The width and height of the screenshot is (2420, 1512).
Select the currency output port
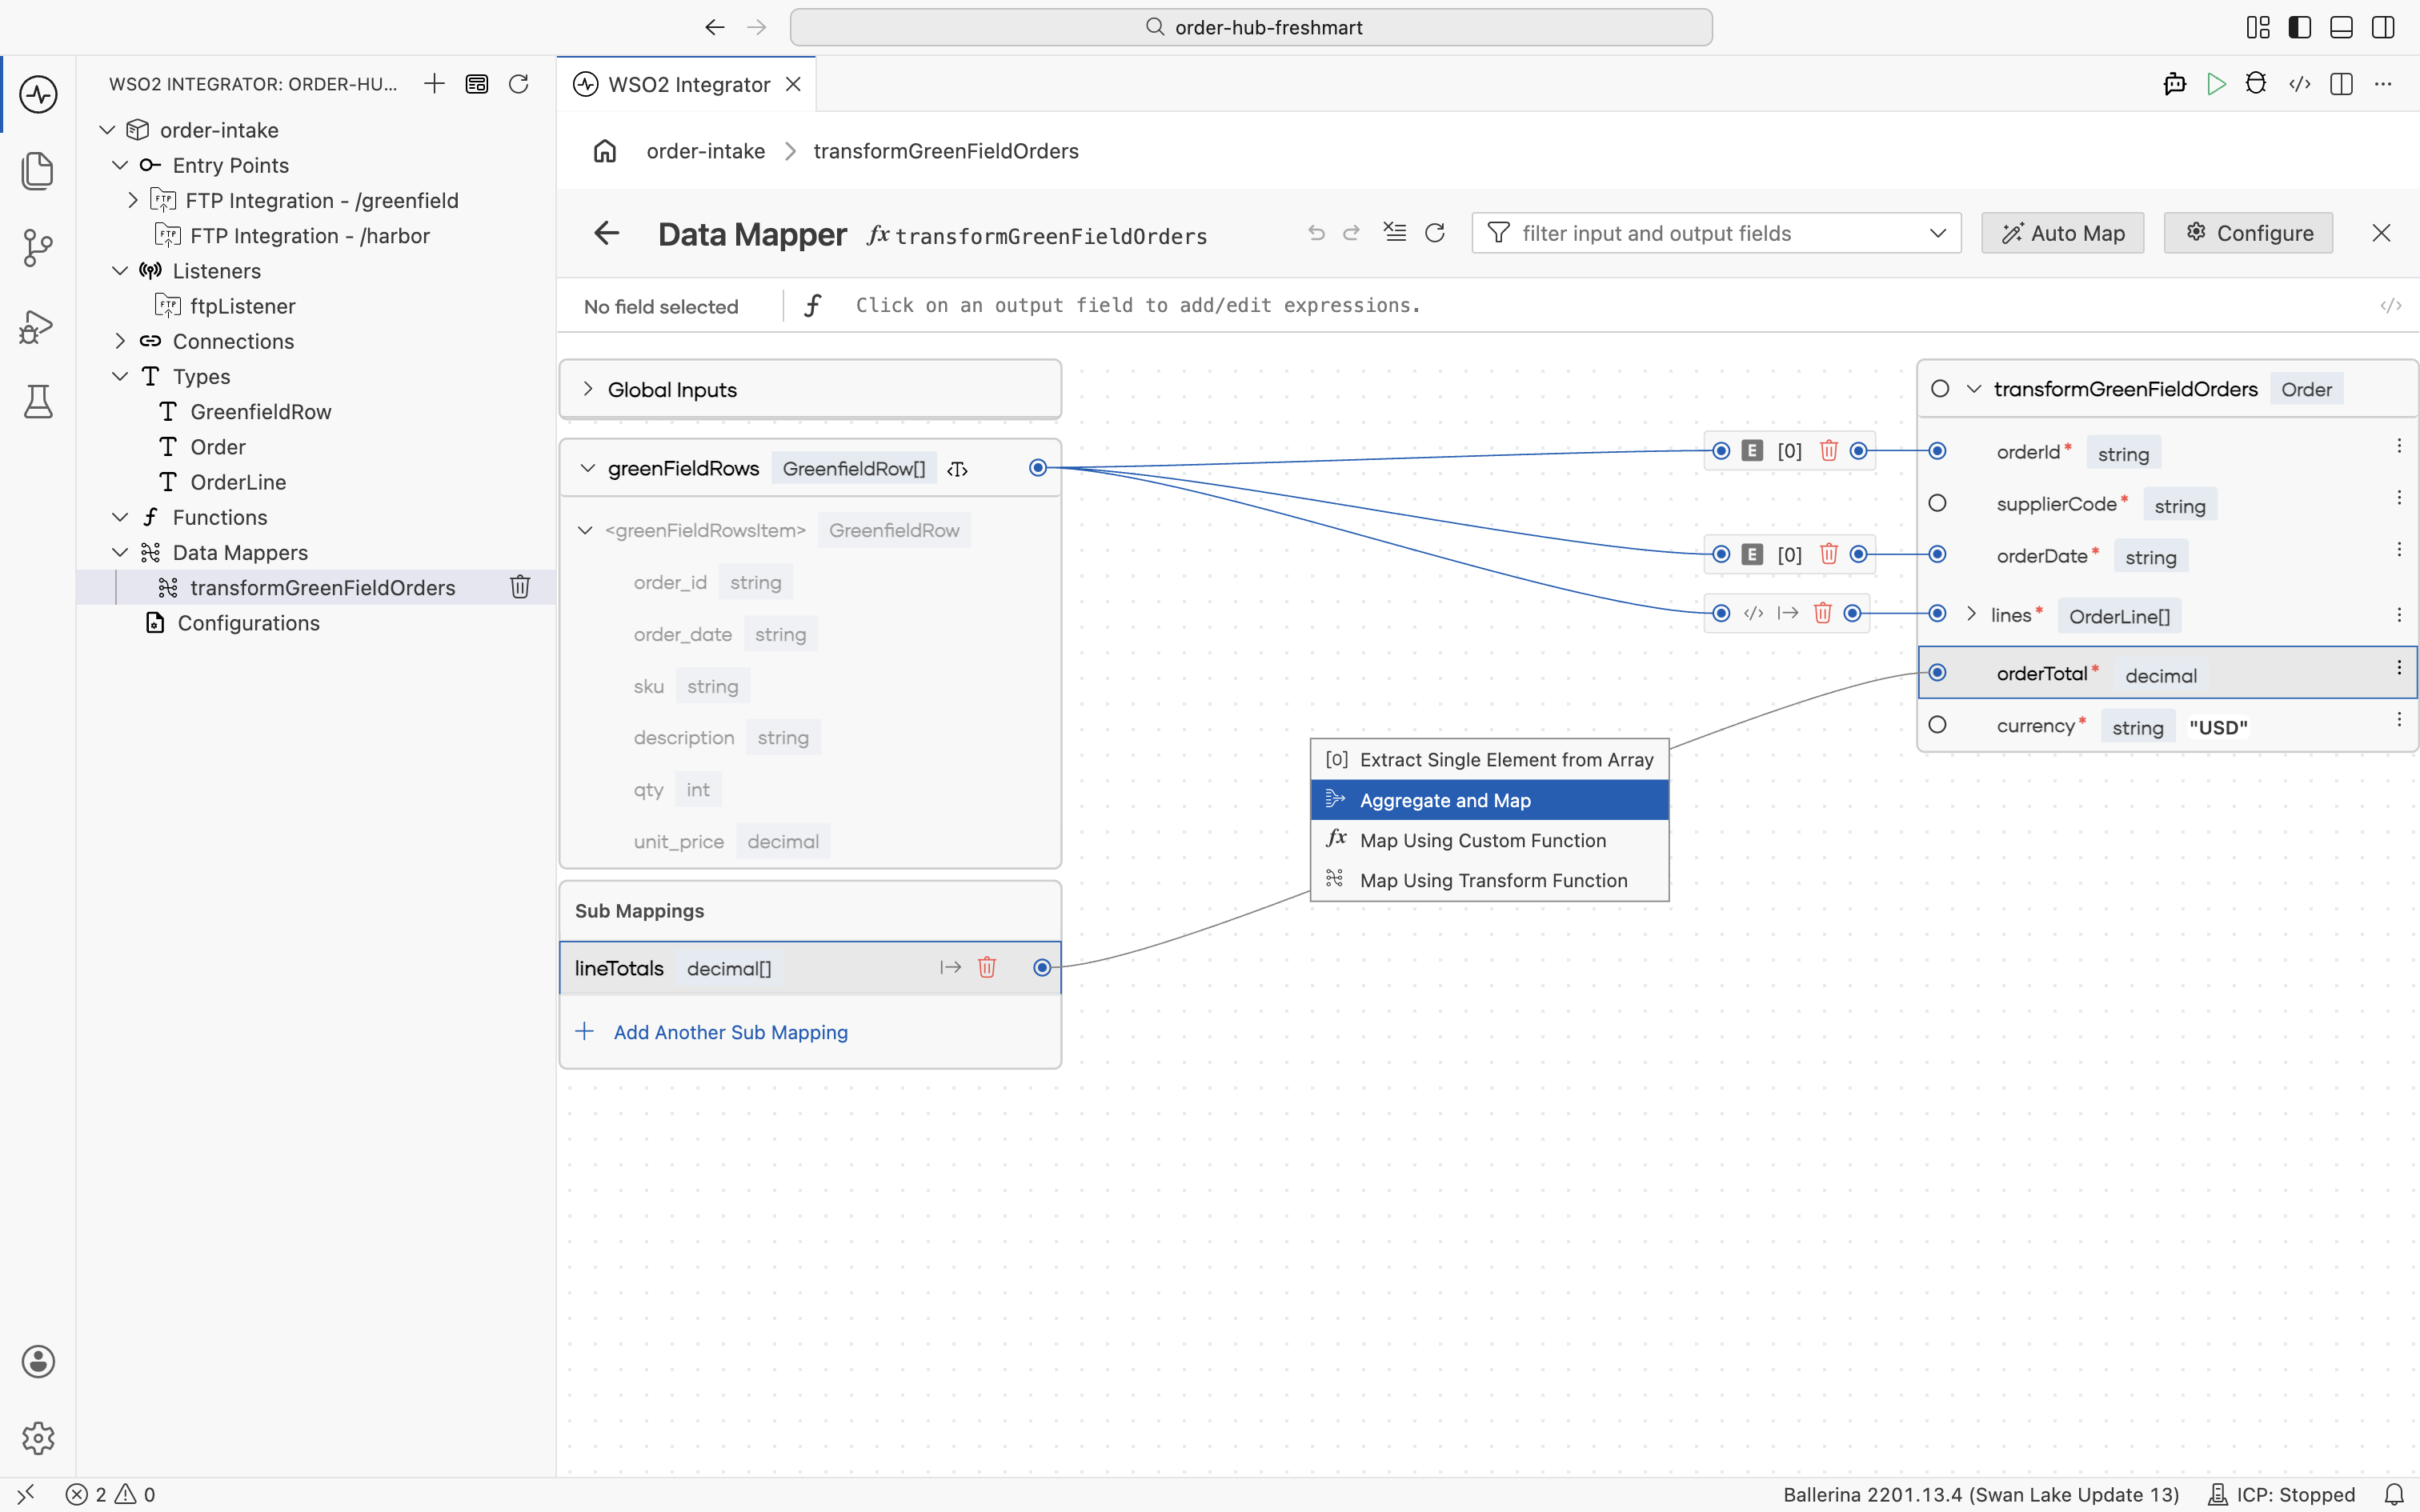[1937, 725]
